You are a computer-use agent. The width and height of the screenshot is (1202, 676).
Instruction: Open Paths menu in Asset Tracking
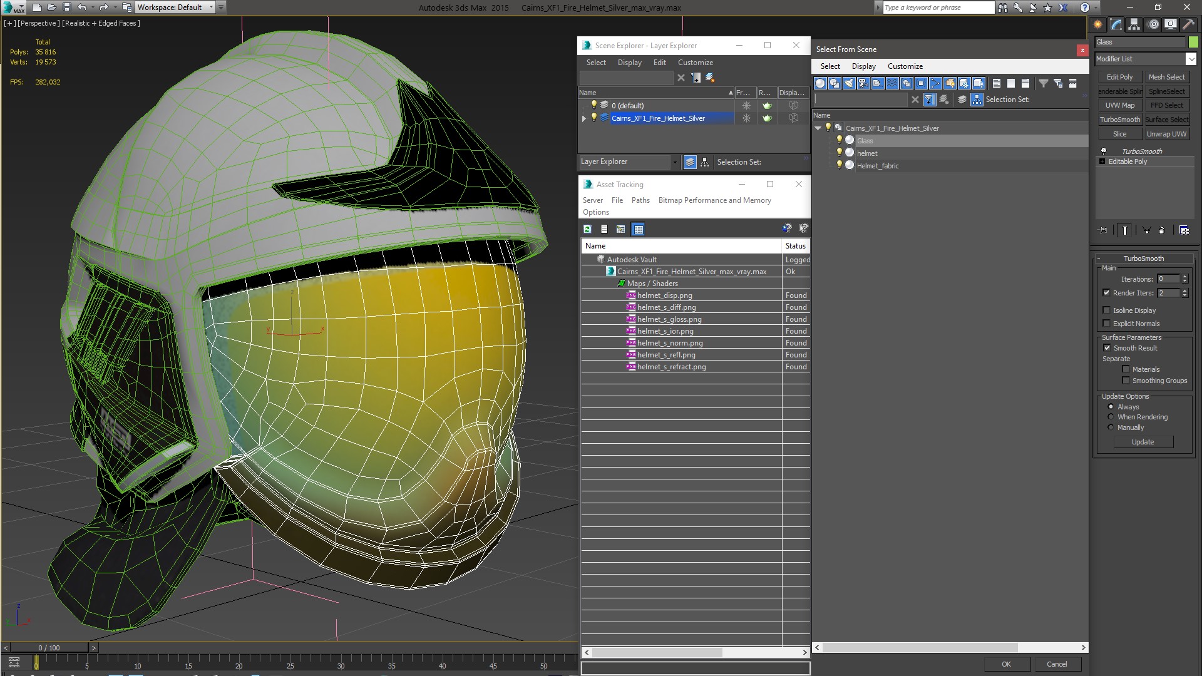pyautogui.click(x=640, y=200)
